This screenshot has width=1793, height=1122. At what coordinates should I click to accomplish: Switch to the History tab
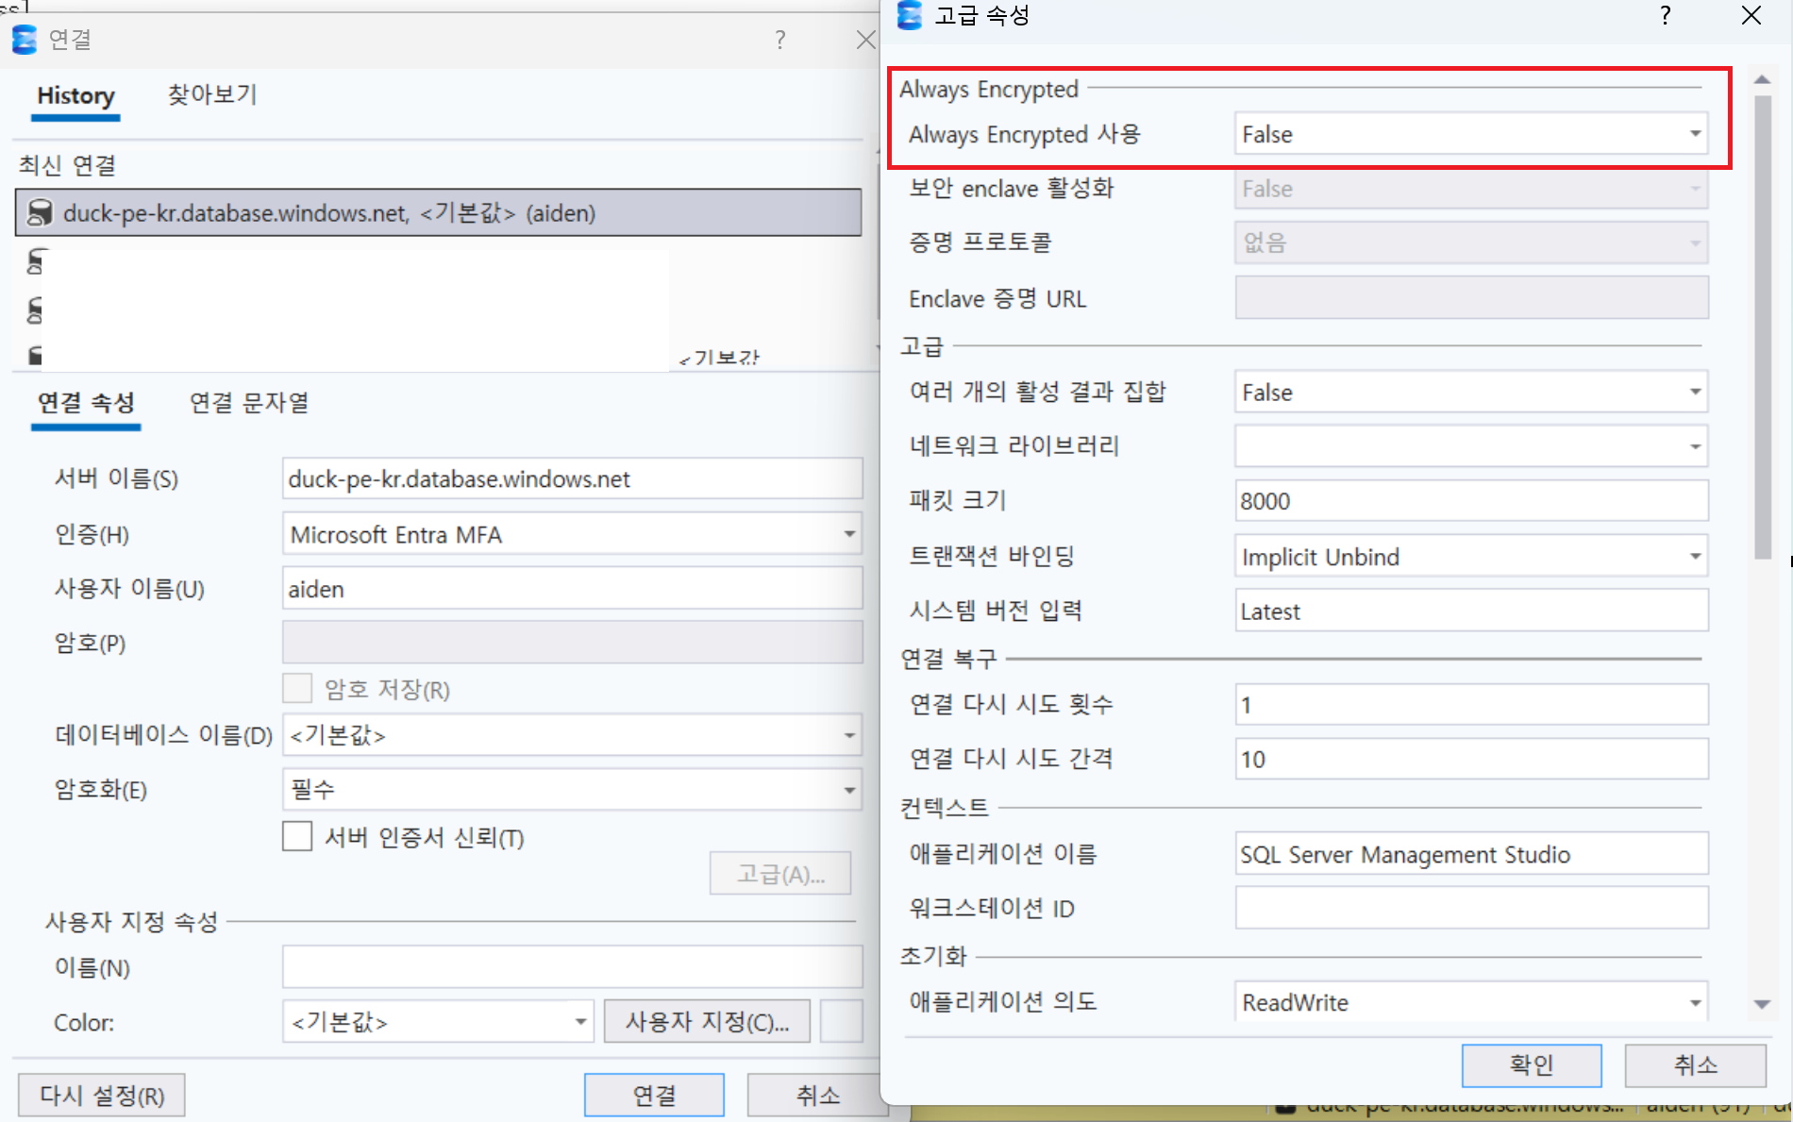75,96
